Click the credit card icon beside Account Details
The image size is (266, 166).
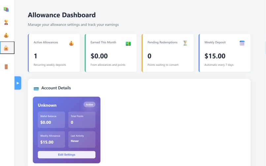tap(36, 89)
